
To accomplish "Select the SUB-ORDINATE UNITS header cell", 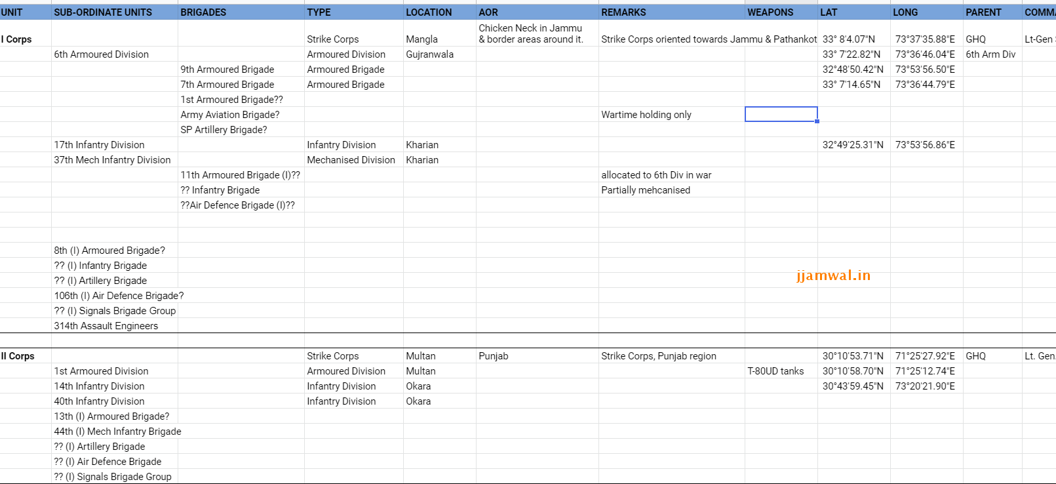I will tap(115, 12).
